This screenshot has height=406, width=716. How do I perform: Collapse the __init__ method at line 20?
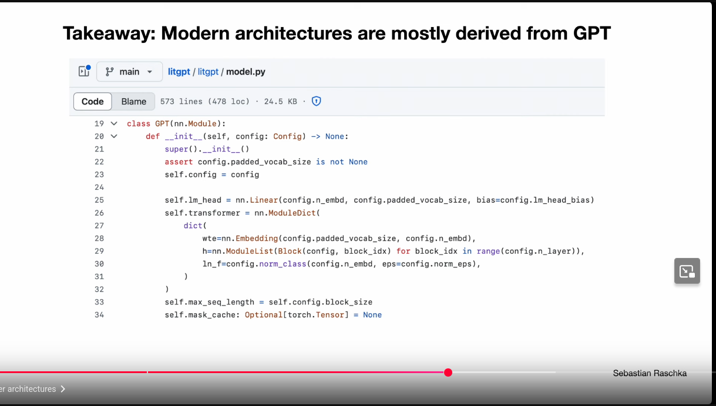click(x=114, y=136)
